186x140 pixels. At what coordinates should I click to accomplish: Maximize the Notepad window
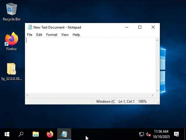140,27
